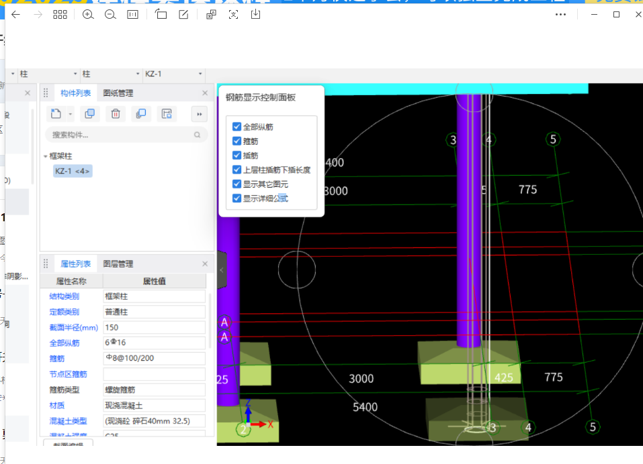This screenshot has width=643, height=464.
Task: Click 螺旋箍筋 value cell
Action: click(x=154, y=390)
